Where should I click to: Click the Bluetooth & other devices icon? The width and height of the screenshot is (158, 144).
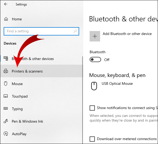(6, 58)
